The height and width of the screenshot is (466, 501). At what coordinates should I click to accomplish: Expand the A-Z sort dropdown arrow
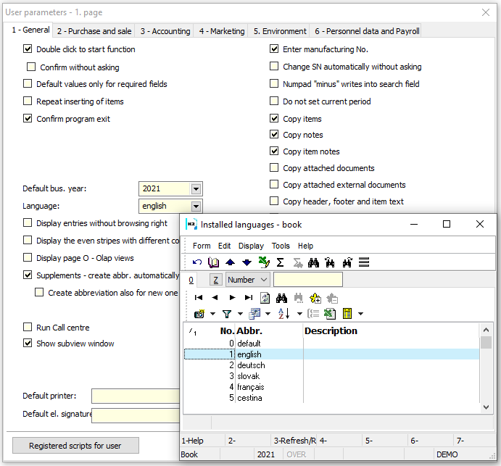click(x=299, y=314)
